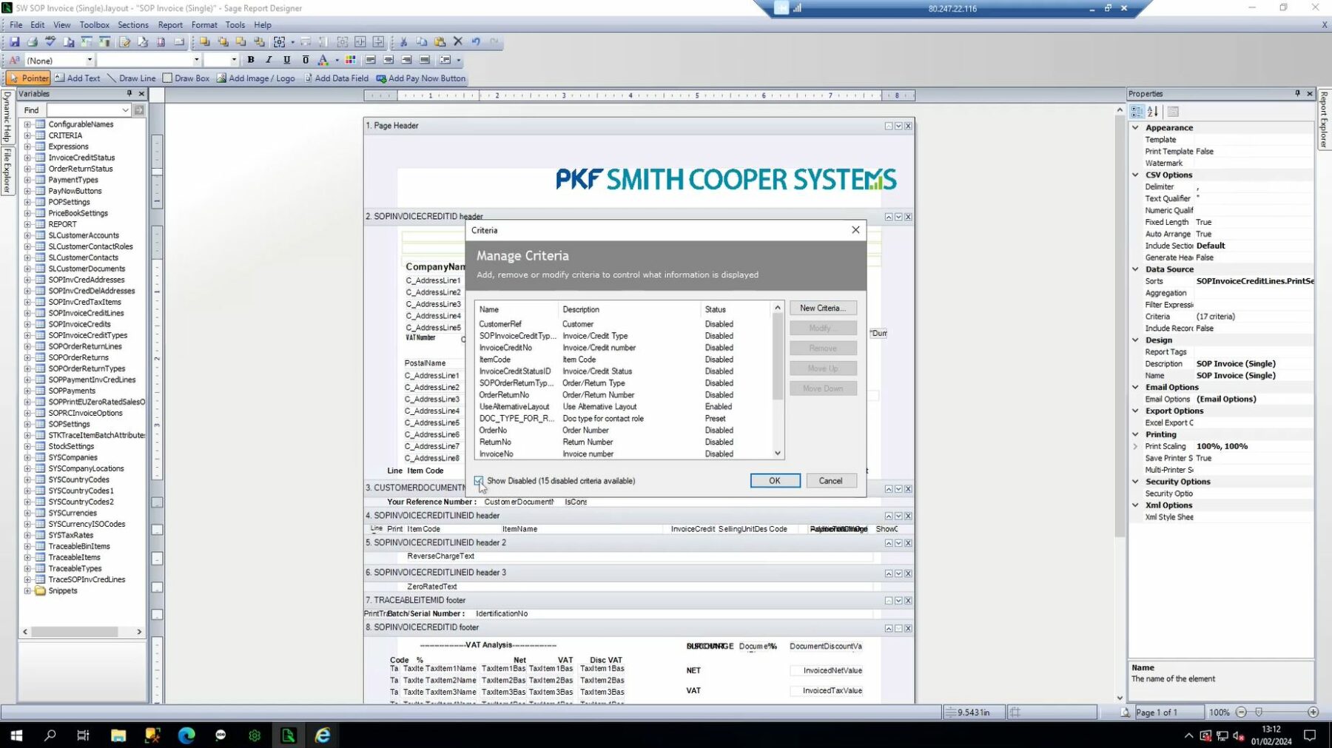Click OK in the Criteria dialog
Viewport: 1332px width, 748px height.
775,481
